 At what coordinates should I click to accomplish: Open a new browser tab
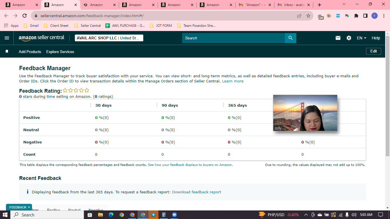[319, 5]
